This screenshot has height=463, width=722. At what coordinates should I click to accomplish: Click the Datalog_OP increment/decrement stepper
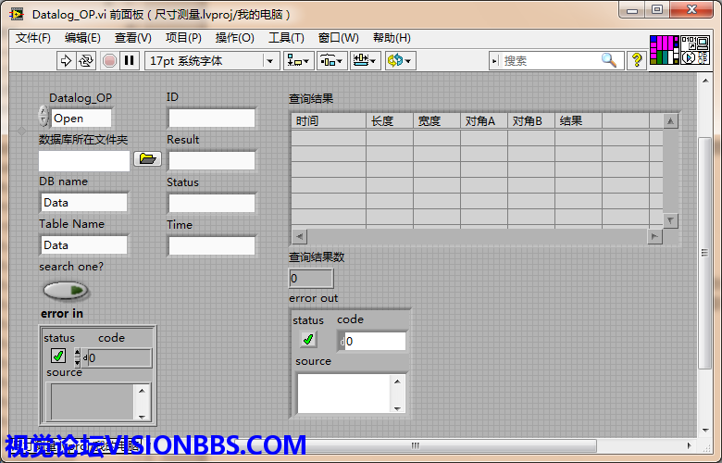coord(44,117)
